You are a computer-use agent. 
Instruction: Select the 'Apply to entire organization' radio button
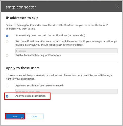pyautogui.click(x=7, y=96)
